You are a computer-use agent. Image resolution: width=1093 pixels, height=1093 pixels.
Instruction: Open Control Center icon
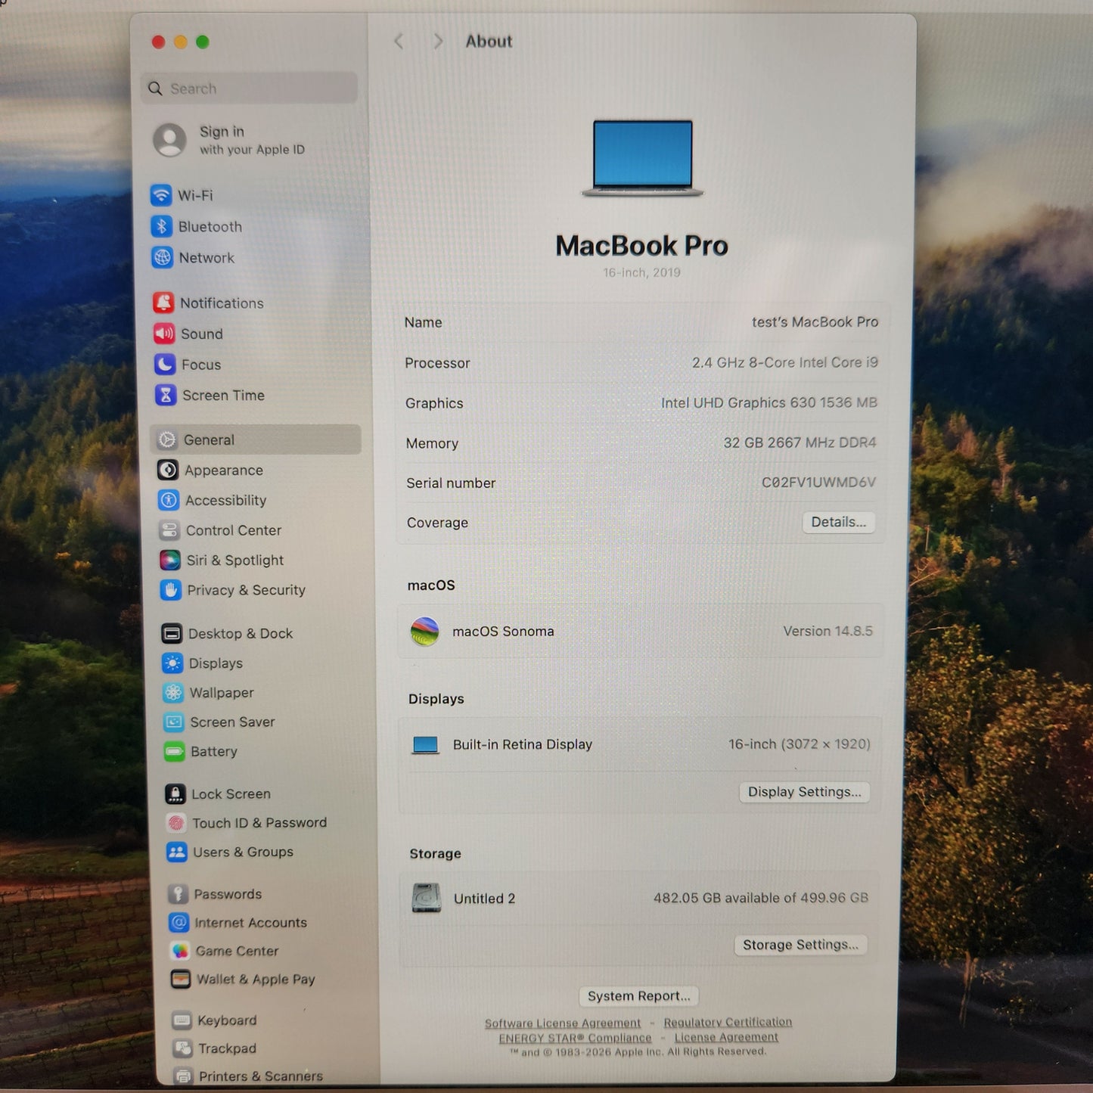pos(169,530)
